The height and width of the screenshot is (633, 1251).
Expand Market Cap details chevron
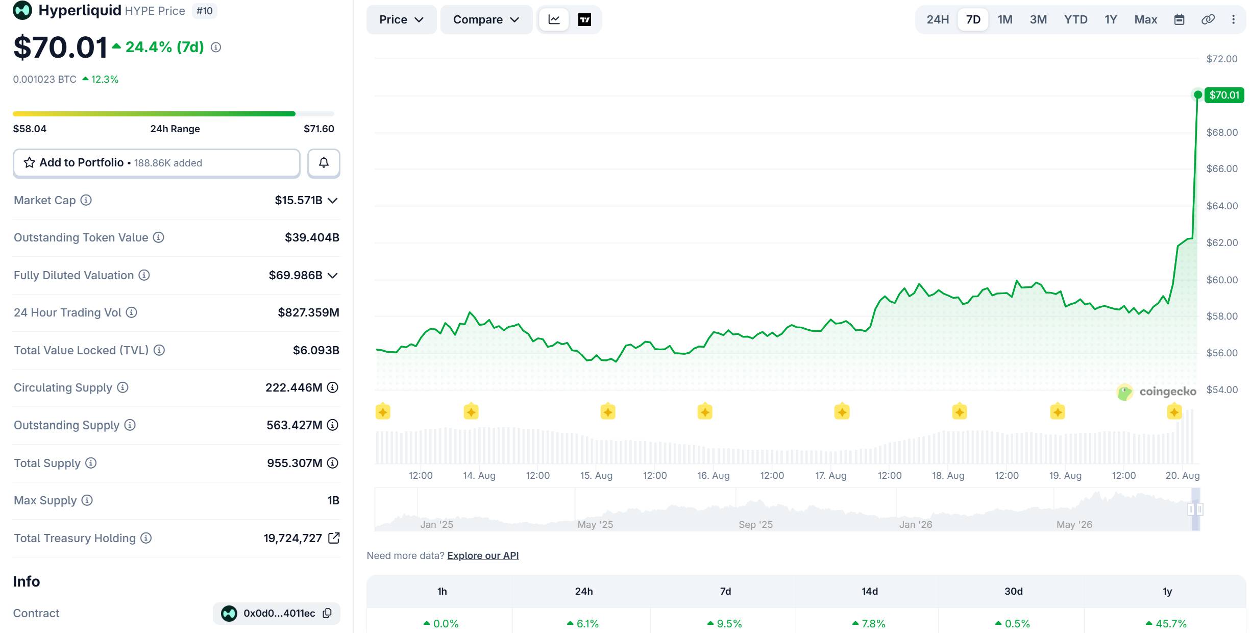[333, 201]
